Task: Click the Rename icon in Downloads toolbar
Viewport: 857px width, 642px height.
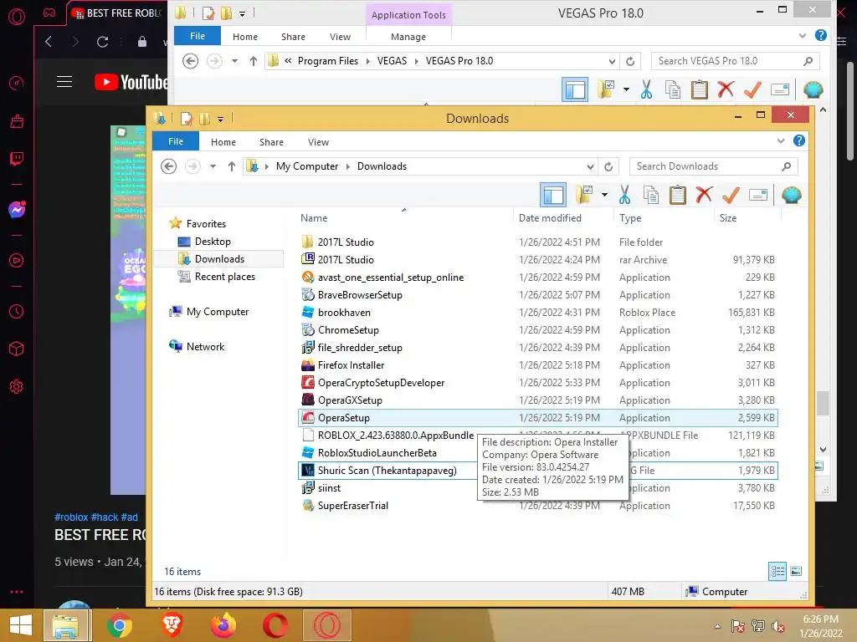Action: [758, 195]
